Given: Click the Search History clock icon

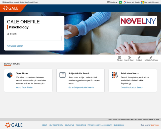Looking at the screenshot, I should pos(129,57).
